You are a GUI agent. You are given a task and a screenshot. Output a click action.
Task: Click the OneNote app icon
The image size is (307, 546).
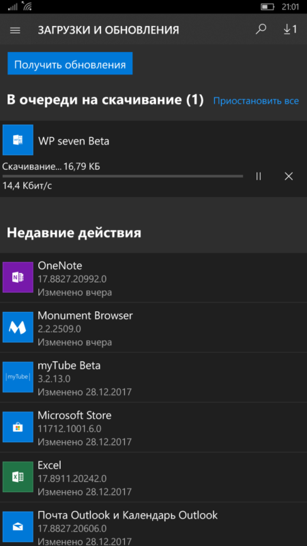[18, 278]
